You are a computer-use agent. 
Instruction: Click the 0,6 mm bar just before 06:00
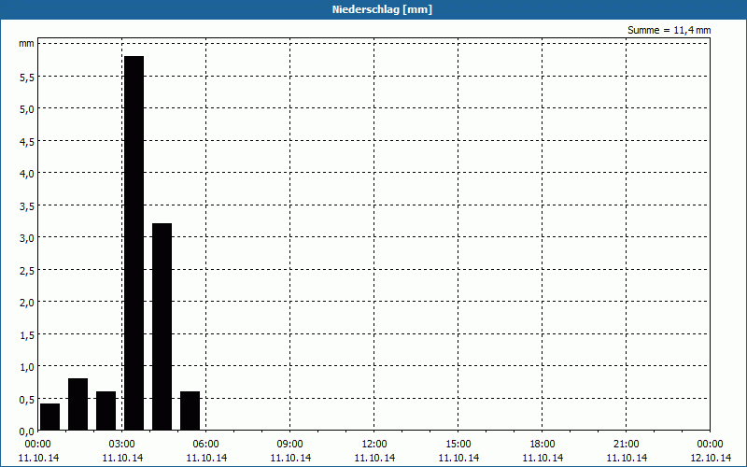coord(190,411)
